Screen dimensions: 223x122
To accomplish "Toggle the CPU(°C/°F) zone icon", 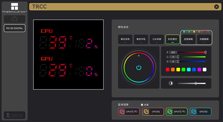I will (x=122, y=112).
